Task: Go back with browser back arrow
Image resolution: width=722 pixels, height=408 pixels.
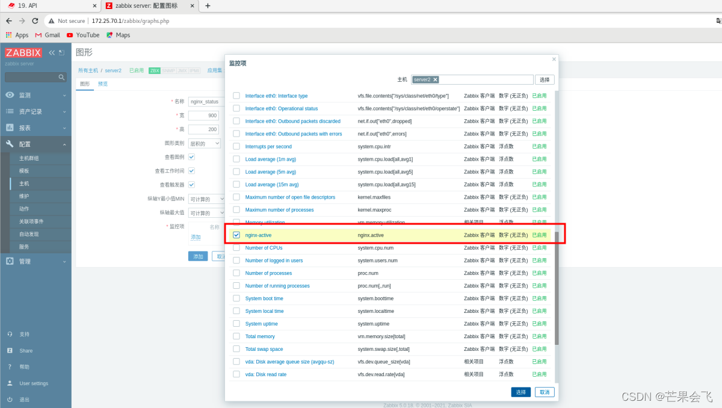Action: click(x=8, y=20)
